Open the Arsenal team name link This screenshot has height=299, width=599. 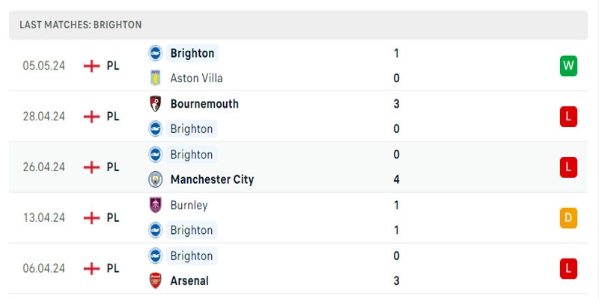click(x=189, y=281)
